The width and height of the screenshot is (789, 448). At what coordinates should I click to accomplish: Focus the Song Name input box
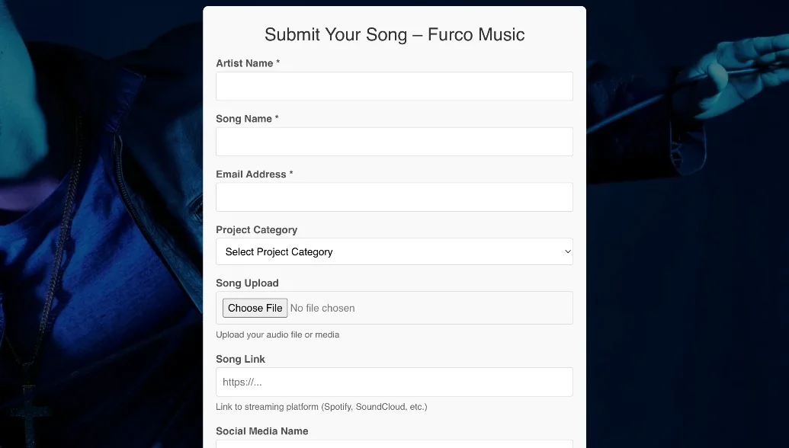394,142
